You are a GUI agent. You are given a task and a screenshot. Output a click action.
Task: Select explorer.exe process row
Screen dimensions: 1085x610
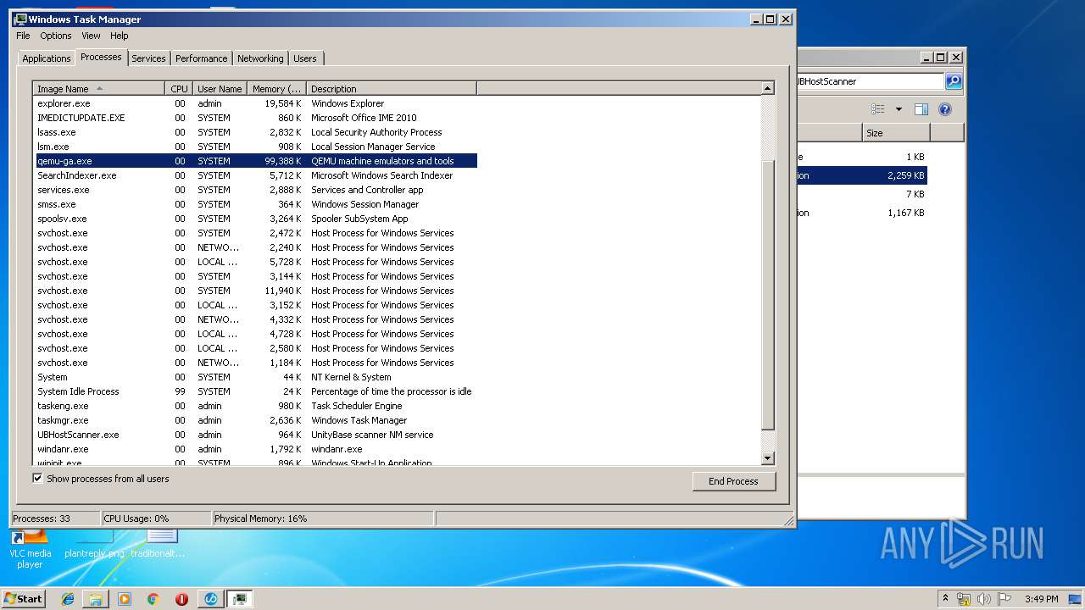tap(254, 103)
